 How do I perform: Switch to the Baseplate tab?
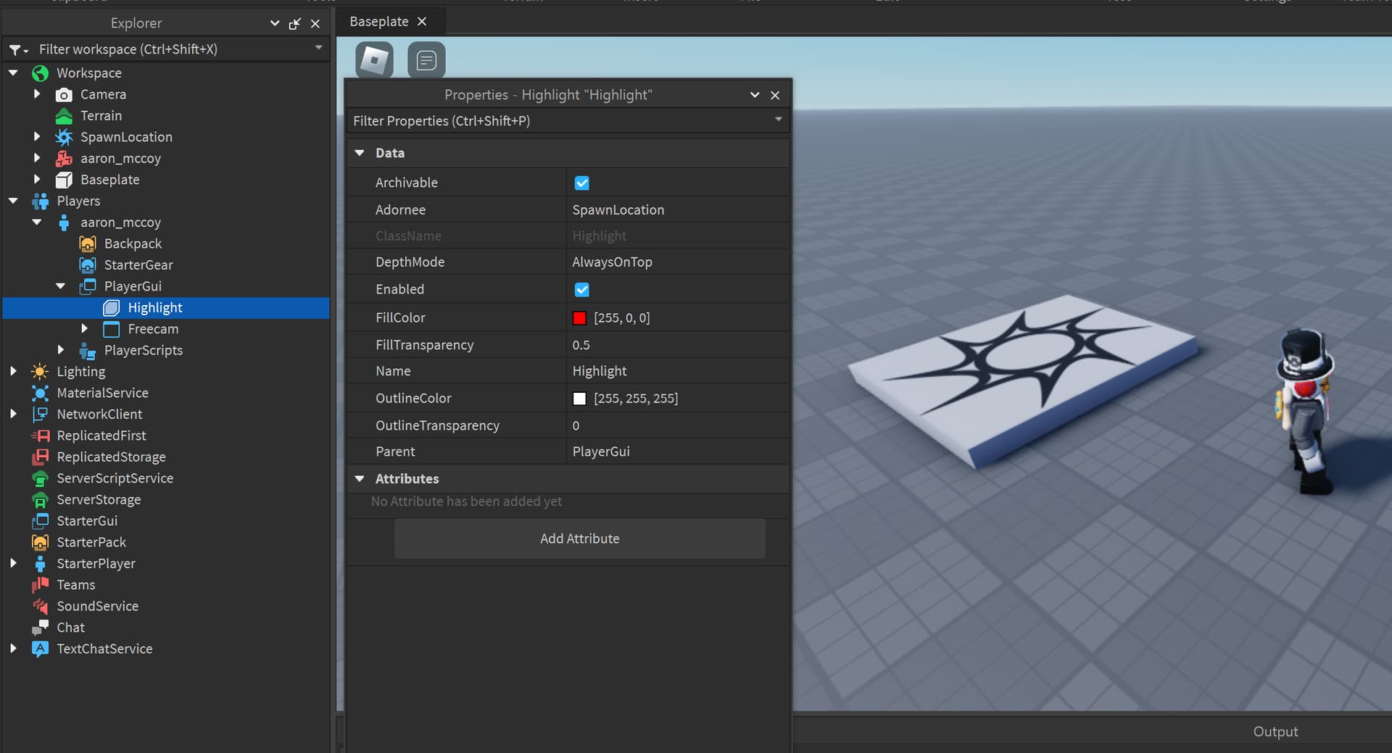point(379,22)
